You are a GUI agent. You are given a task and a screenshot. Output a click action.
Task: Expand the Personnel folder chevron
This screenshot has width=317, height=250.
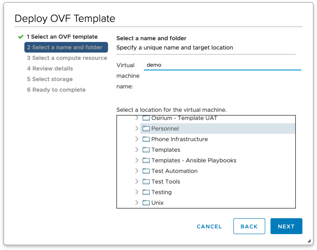137,128
